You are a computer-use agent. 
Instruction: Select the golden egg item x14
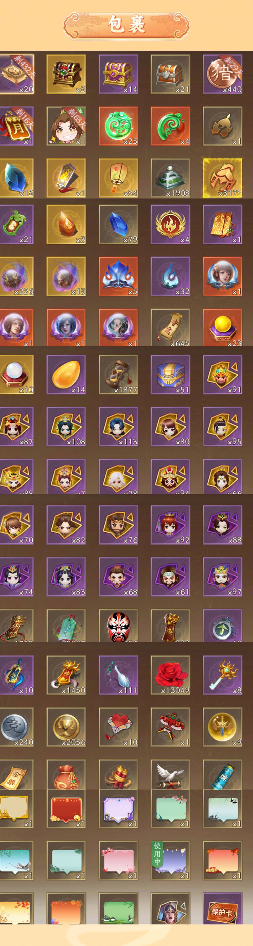(66, 375)
